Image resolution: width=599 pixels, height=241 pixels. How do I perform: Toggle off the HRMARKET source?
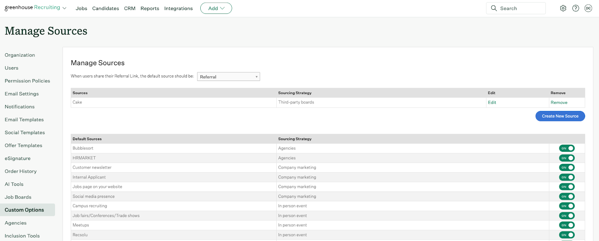tap(567, 158)
